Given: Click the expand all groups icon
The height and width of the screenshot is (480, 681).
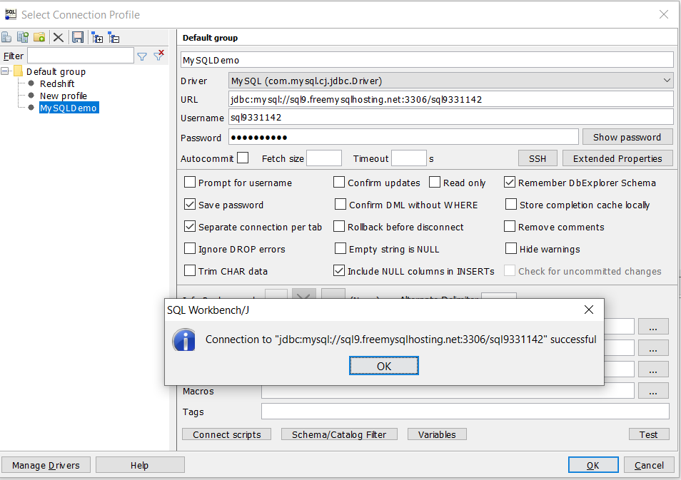Looking at the screenshot, I should tap(97, 37).
